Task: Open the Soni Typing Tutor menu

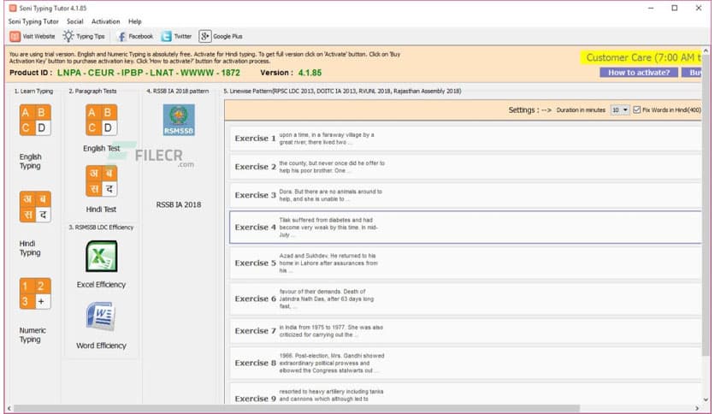Action: [33, 21]
